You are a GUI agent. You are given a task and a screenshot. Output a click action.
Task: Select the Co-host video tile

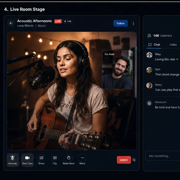pos(117,70)
